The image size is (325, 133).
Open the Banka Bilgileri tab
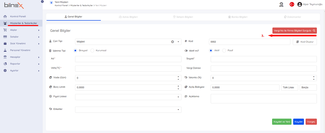coord(238,17)
